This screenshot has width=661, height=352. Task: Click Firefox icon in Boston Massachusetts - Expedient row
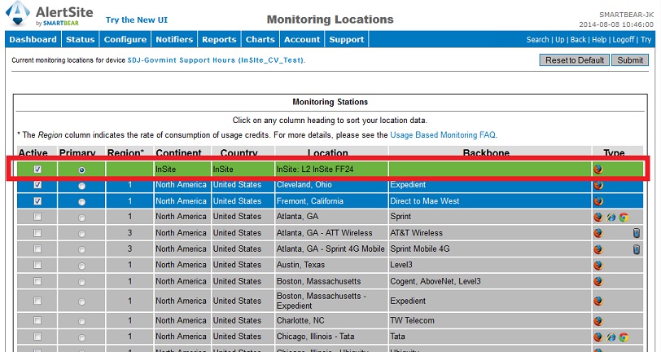[x=598, y=301]
